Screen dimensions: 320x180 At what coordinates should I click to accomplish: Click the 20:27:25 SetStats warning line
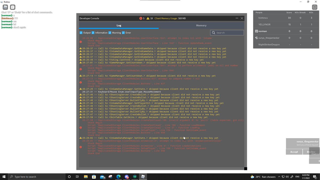149,89
